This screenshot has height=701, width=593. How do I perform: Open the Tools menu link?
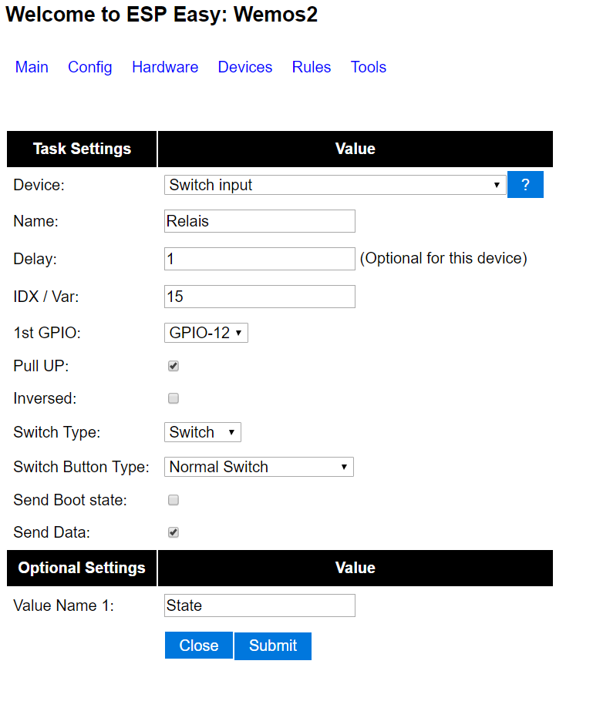click(x=369, y=67)
